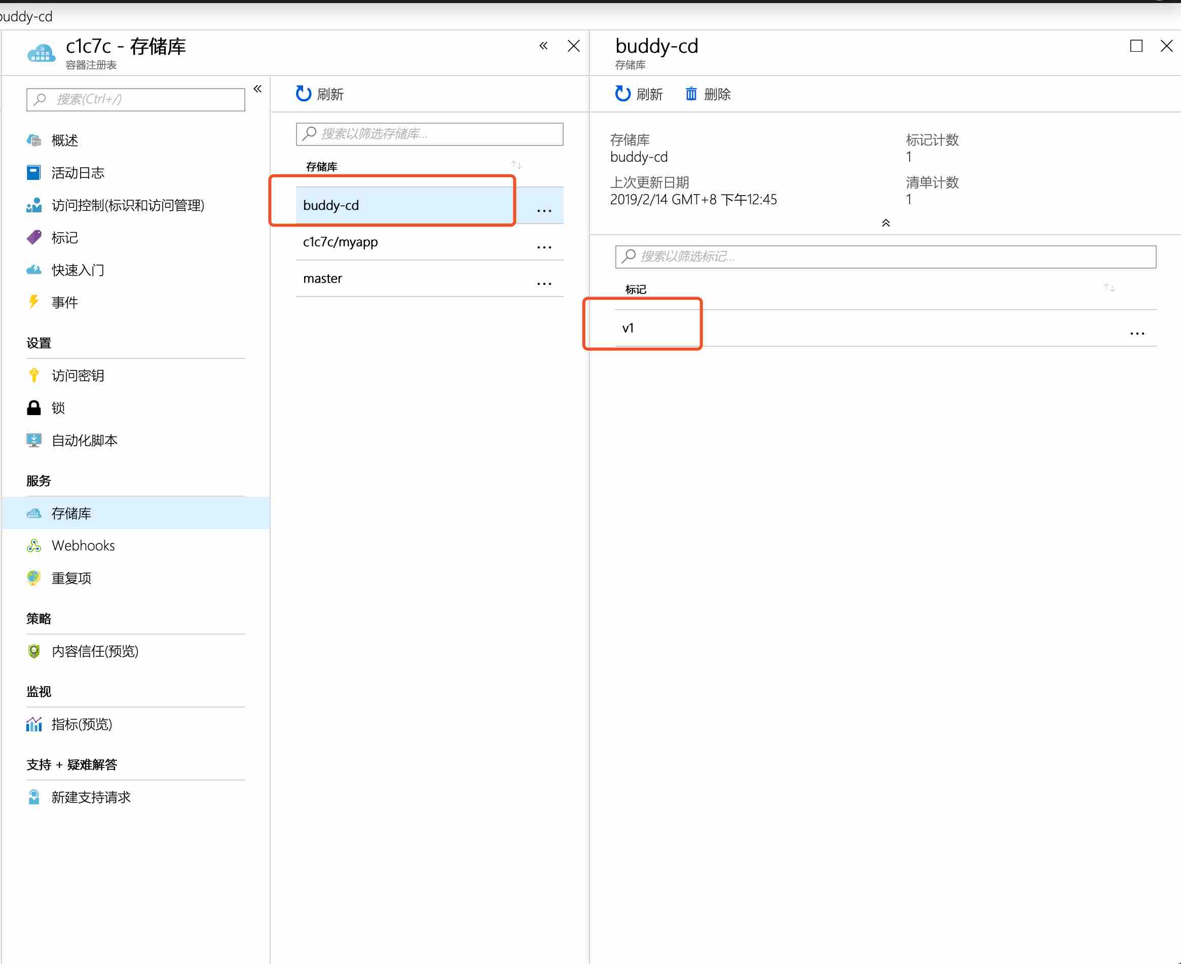
Task: Select the master repository
Action: [322, 279]
